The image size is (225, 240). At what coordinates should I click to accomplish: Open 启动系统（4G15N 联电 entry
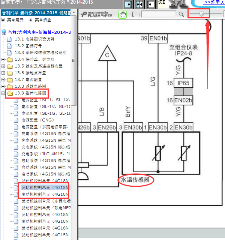46,167
